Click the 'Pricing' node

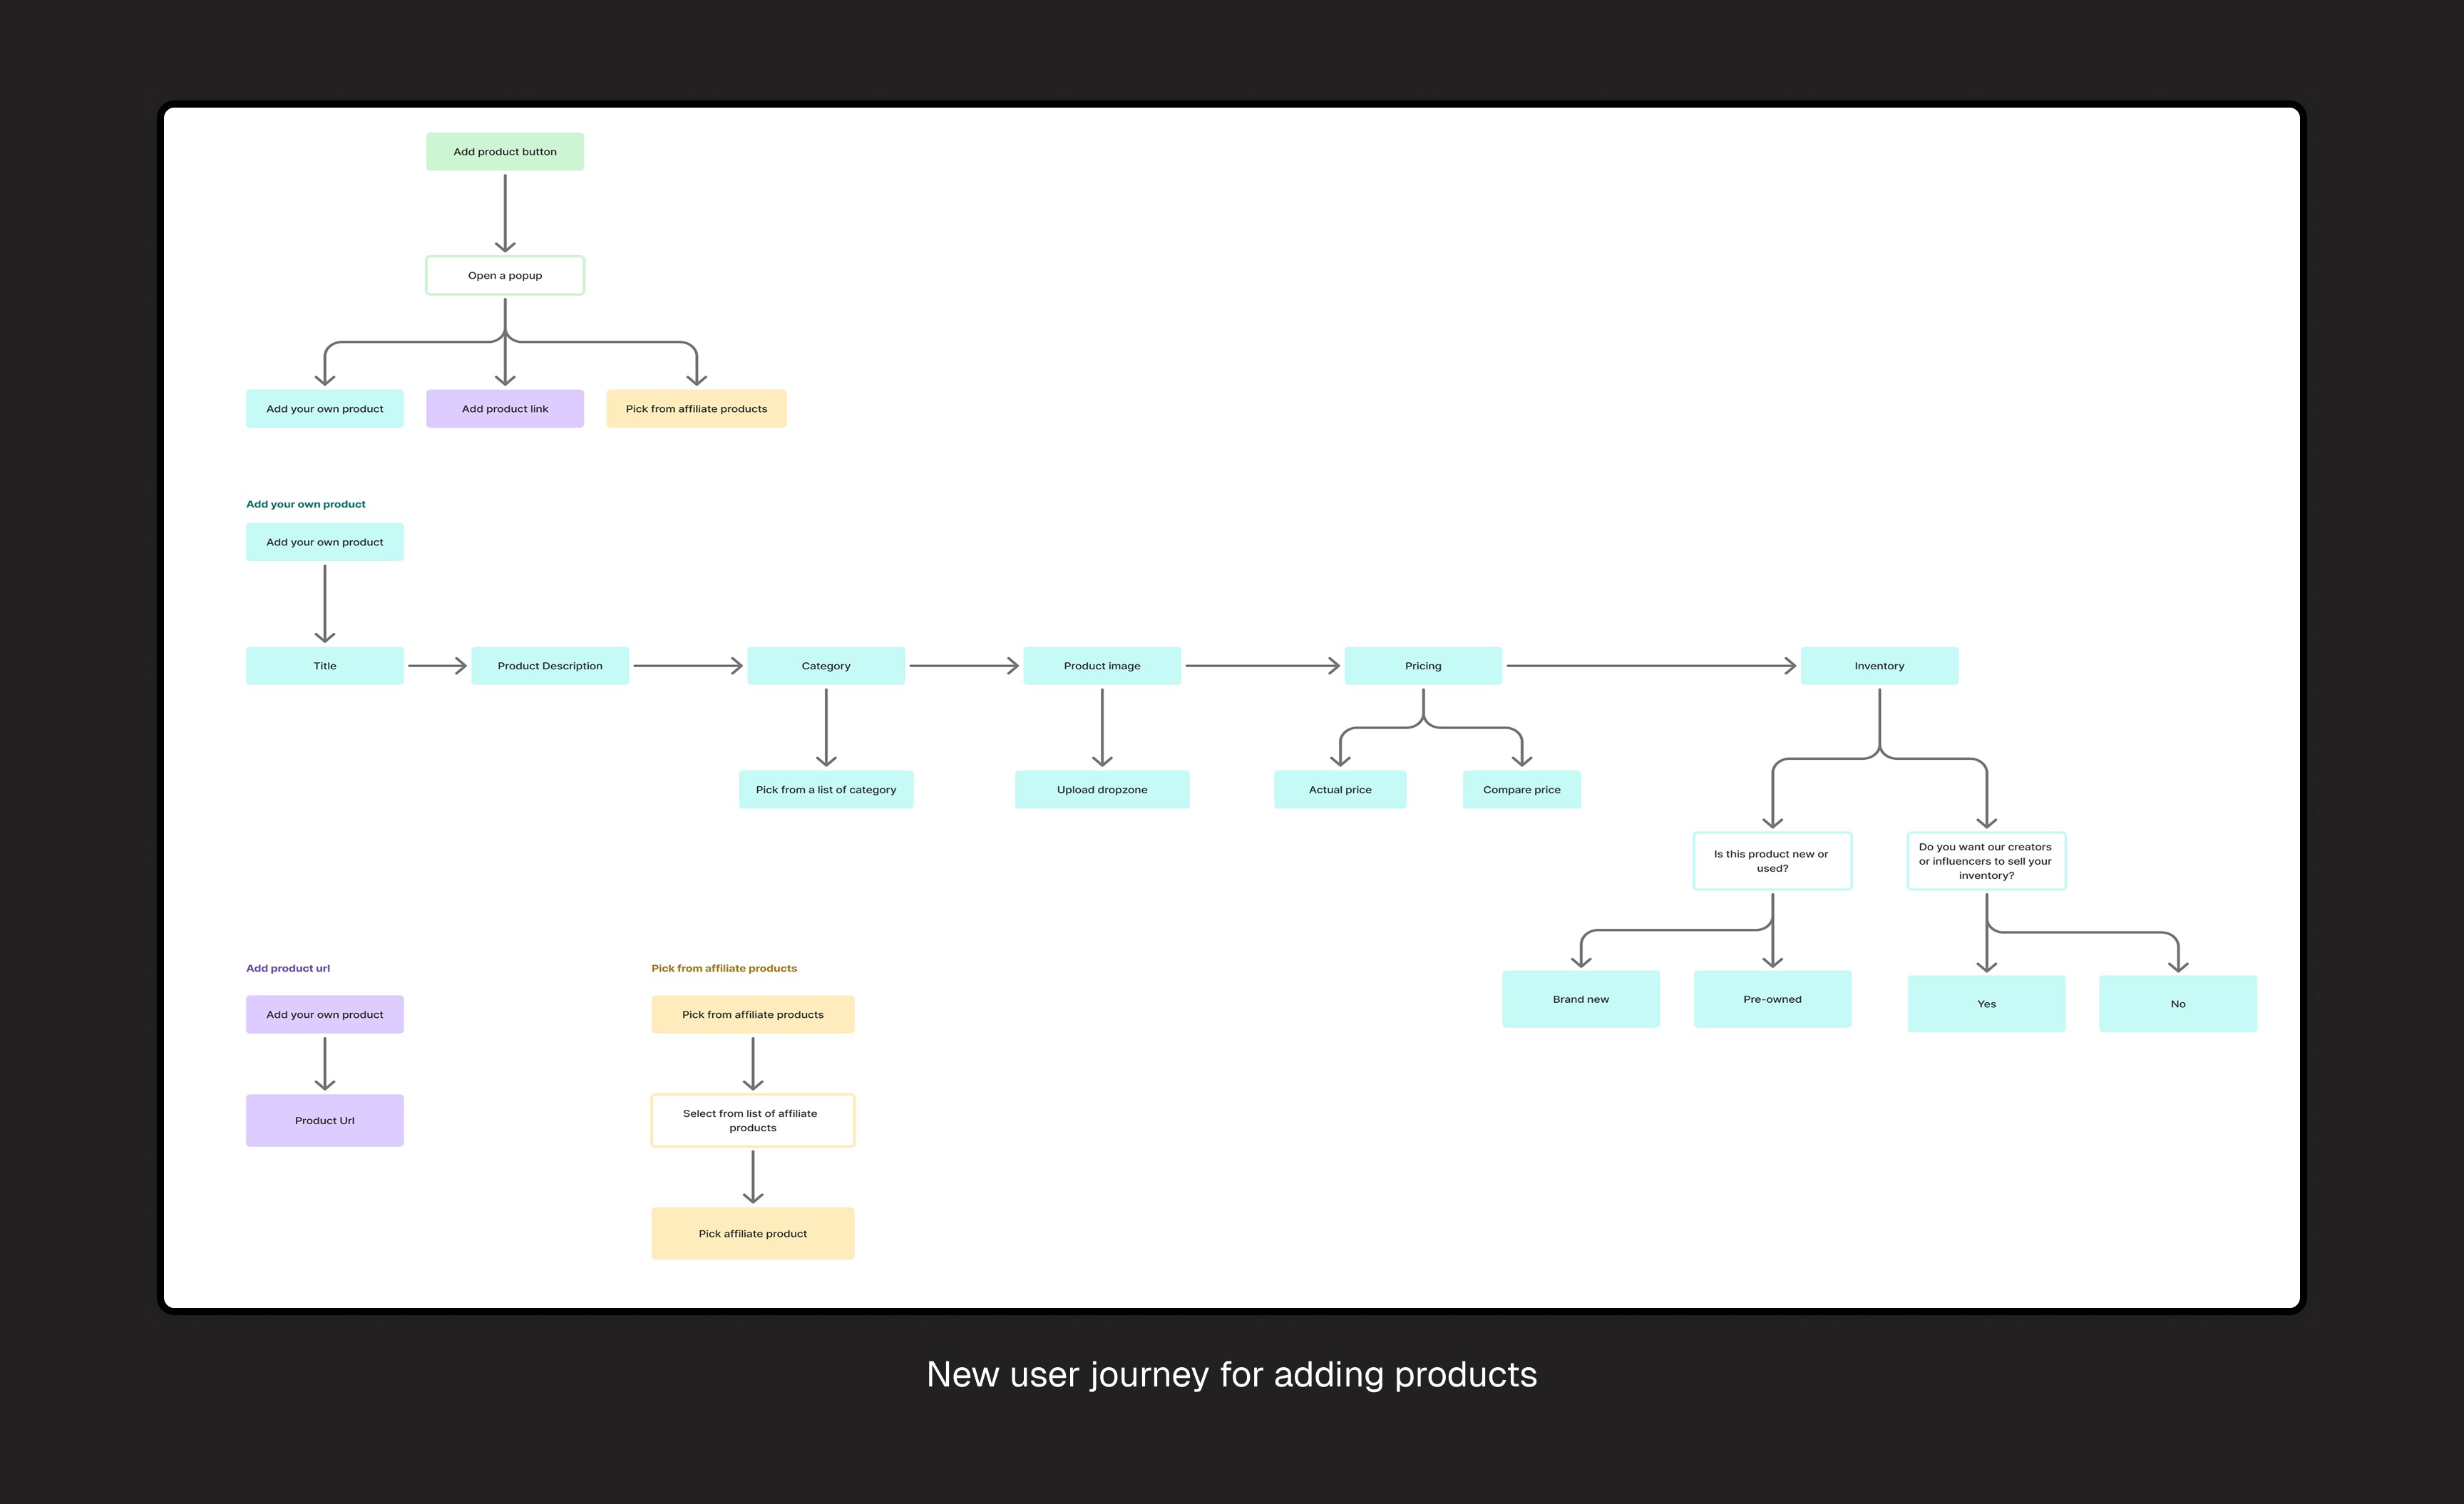pos(1422,665)
